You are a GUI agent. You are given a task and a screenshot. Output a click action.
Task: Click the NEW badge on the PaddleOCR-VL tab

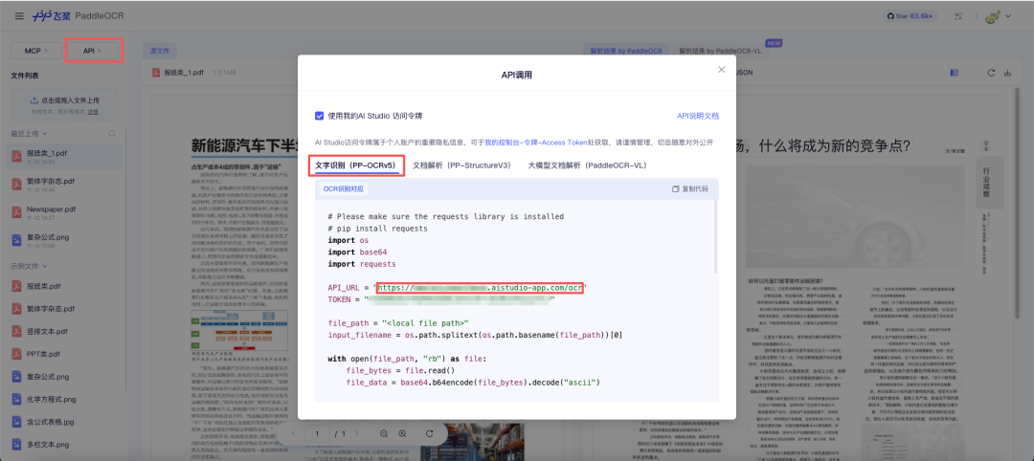click(x=773, y=43)
